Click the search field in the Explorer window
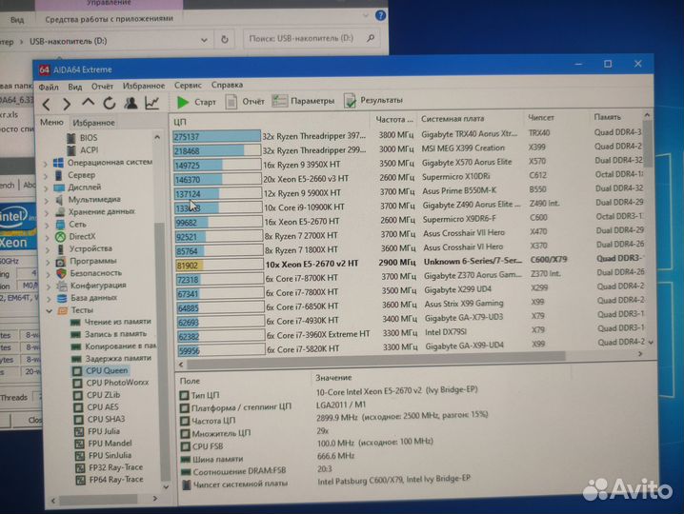 pos(311,39)
